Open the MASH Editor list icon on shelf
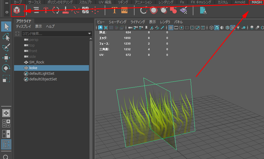 [36, 10]
